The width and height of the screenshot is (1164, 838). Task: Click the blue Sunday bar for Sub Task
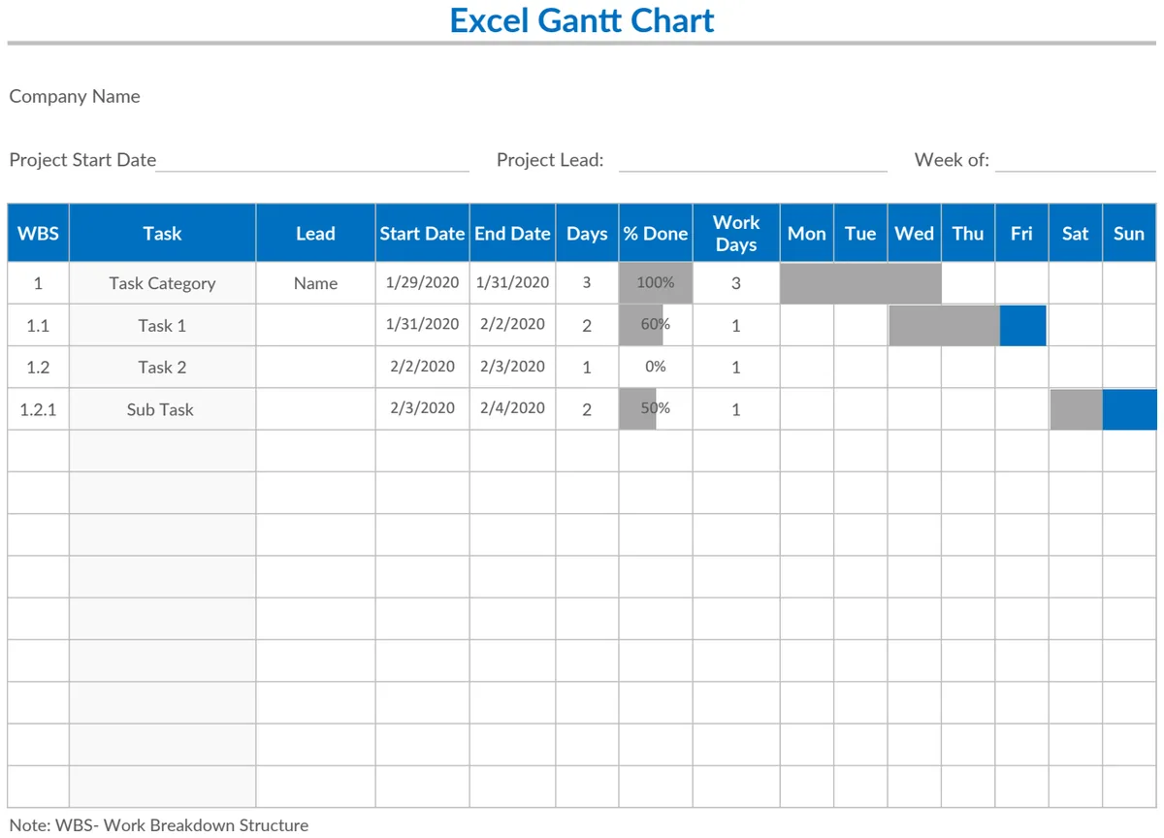tap(1129, 409)
